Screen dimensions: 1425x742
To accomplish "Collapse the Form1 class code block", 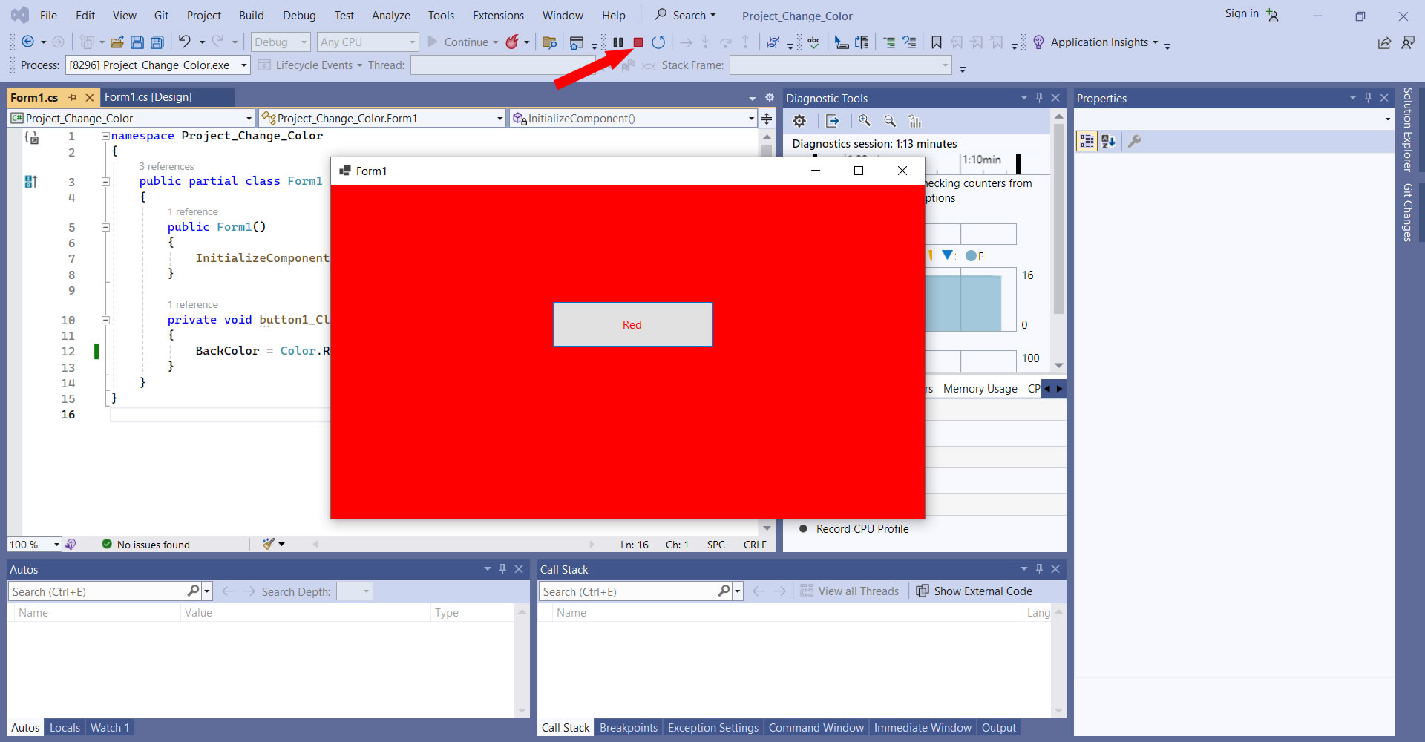I will coord(105,181).
